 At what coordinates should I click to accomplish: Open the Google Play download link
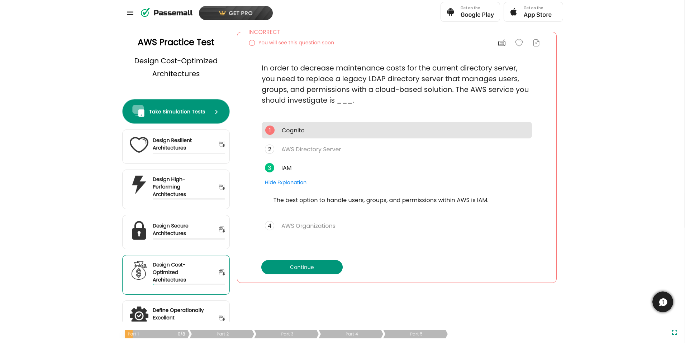(x=470, y=12)
